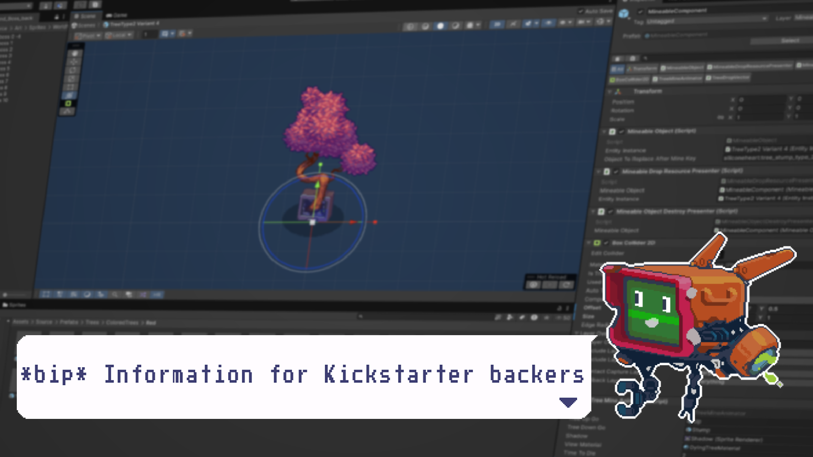813x457 pixels.
Task: Select the highlighted Transform tool in scene toolbar
Action: (69, 95)
